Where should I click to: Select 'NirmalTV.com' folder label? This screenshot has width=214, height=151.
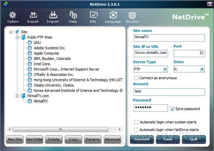(x=38, y=96)
